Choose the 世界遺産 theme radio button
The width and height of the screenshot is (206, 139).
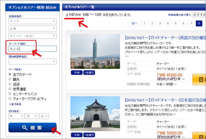[x=10, y=89]
